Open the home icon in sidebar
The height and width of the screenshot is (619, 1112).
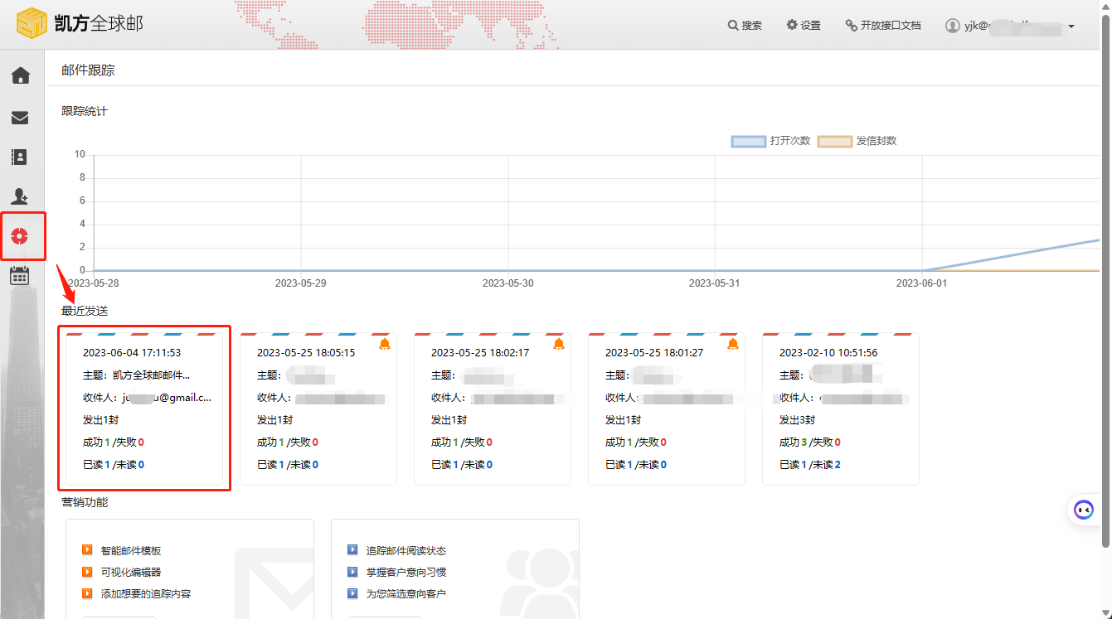(x=21, y=76)
